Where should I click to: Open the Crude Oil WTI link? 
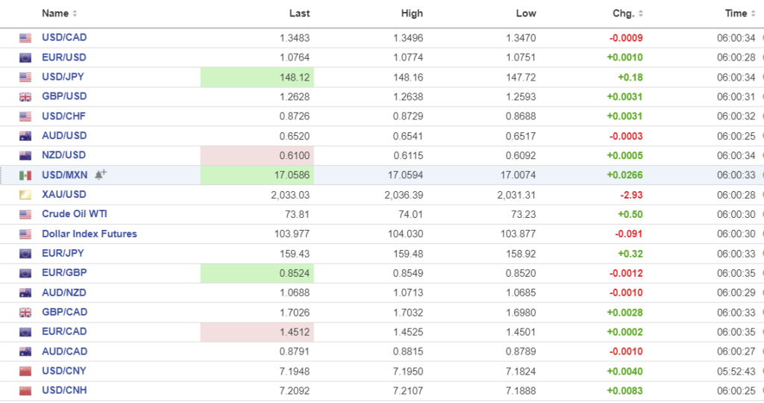click(75, 214)
